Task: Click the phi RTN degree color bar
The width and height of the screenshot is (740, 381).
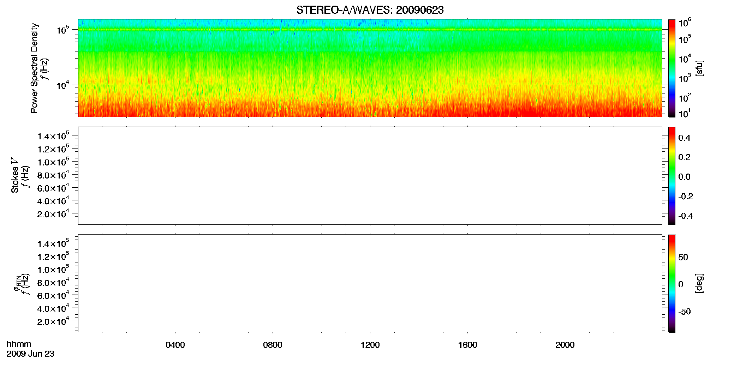Action: tap(672, 283)
